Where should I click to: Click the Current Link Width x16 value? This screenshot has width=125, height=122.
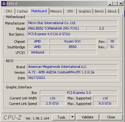click(53, 98)
